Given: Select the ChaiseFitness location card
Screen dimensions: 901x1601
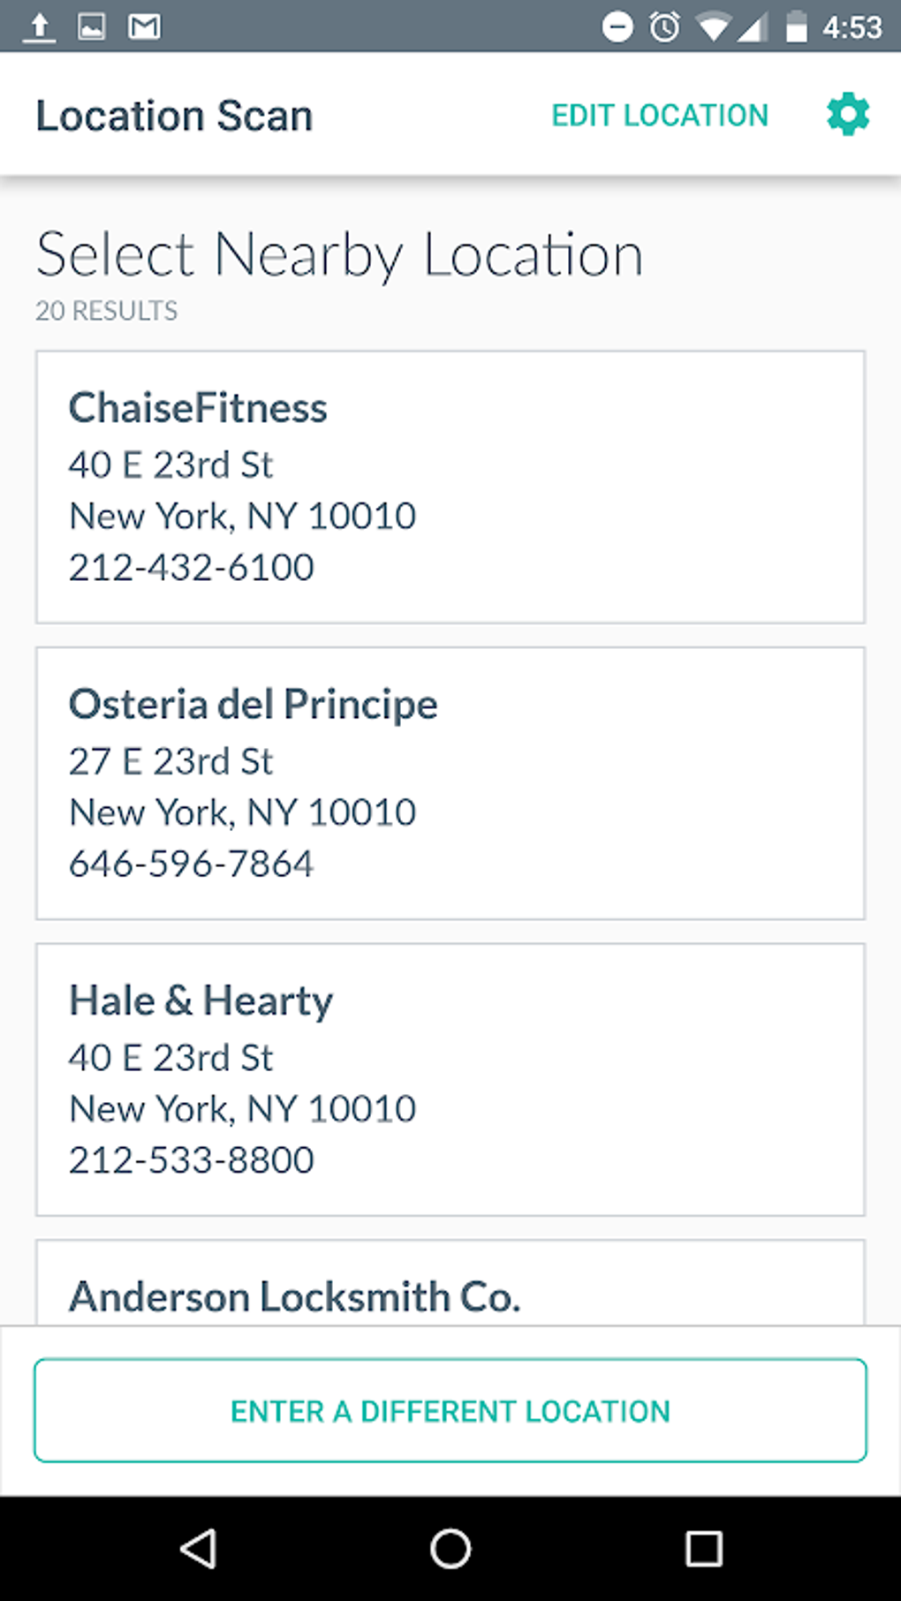Looking at the screenshot, I should (450, 487).
